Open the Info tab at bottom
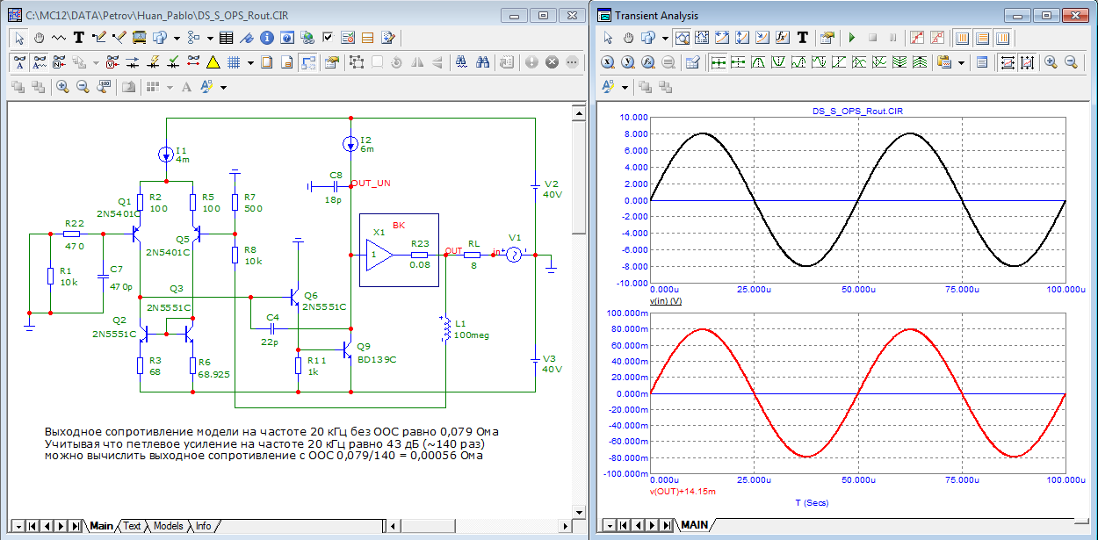The width and height of the screenshot is (1098, 540). pyautogui.click(x=203, y=526)
